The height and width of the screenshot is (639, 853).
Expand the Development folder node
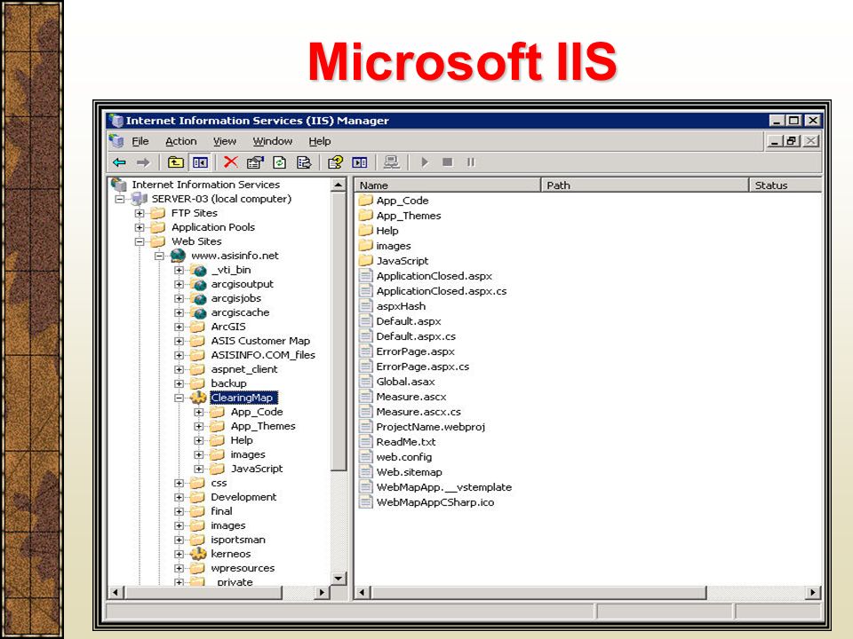pyautogui.click(x=179, y=497)
